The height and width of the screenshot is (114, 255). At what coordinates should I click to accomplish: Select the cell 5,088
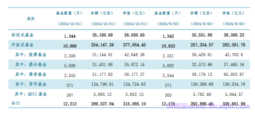(70, 66)
